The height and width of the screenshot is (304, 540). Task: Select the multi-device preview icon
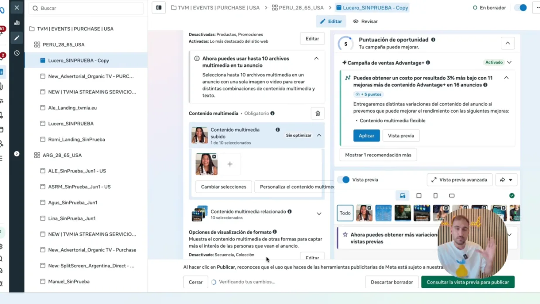[403, 196]
